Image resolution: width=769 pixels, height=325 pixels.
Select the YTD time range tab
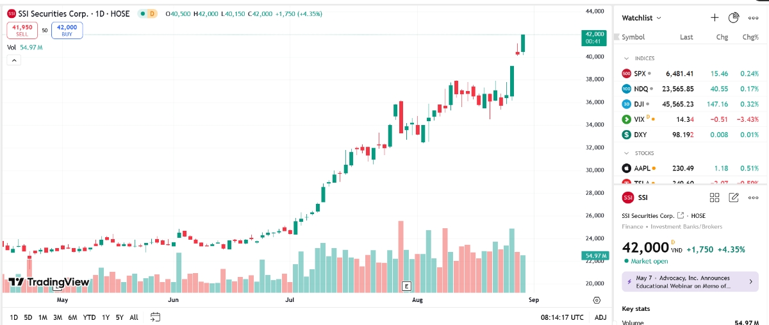(x=89, y=317)
